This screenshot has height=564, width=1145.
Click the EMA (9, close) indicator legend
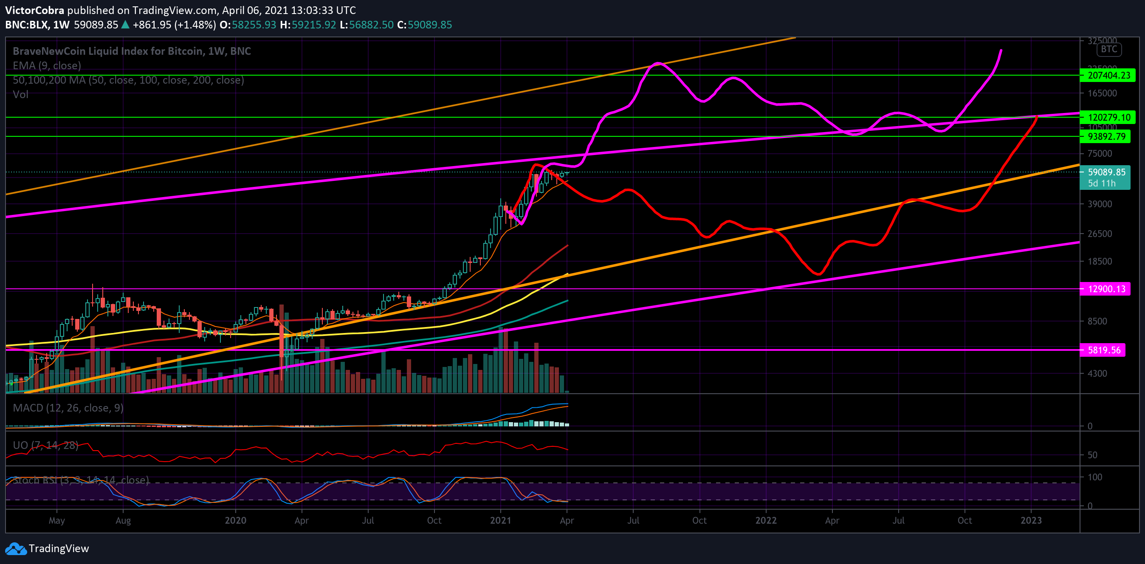tap(47, 66)
